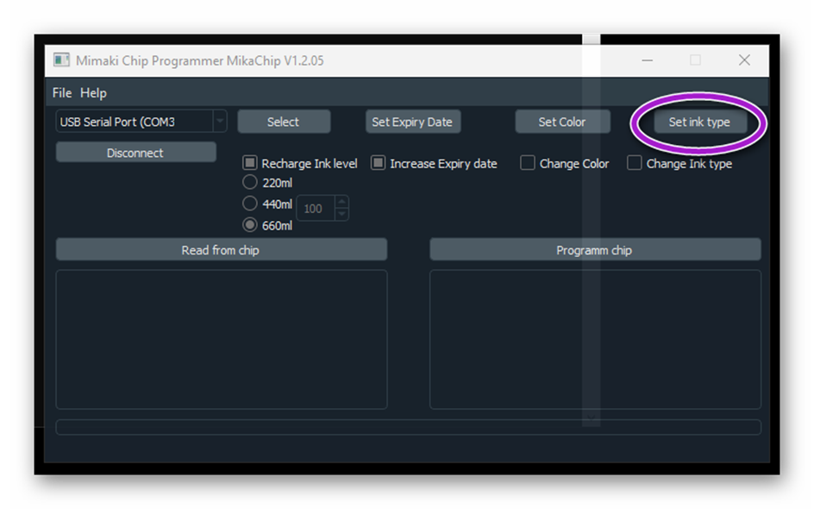Minimize the MikaChip window
Image resolution: width=814 pixels, height=509 pixels.
tap(647, 60)
